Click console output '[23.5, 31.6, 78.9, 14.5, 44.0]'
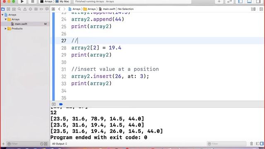 97,119
